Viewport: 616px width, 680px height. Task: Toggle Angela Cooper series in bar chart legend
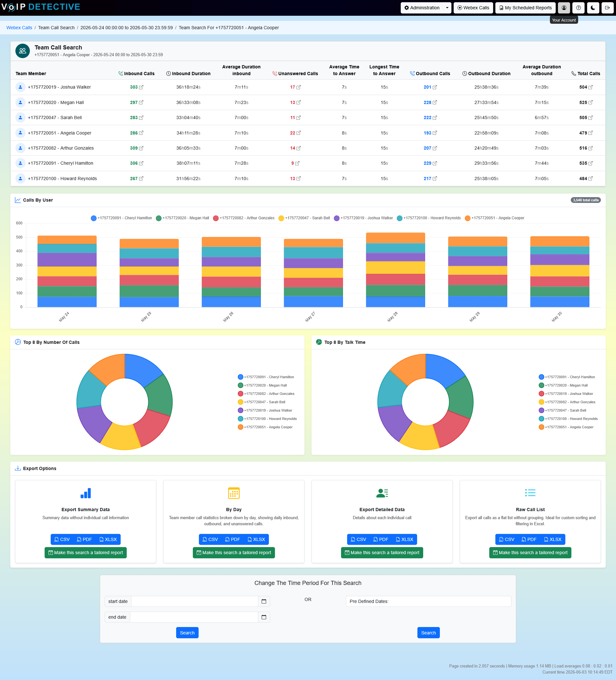tap(494, 218)
